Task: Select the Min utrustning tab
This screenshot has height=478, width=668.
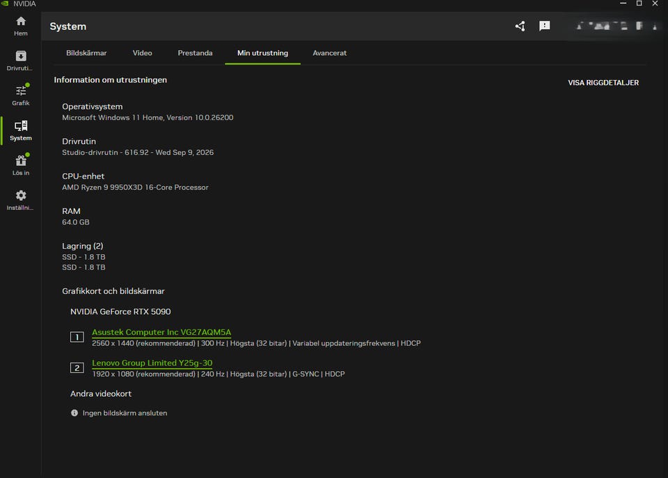Action: pos(262,53)
